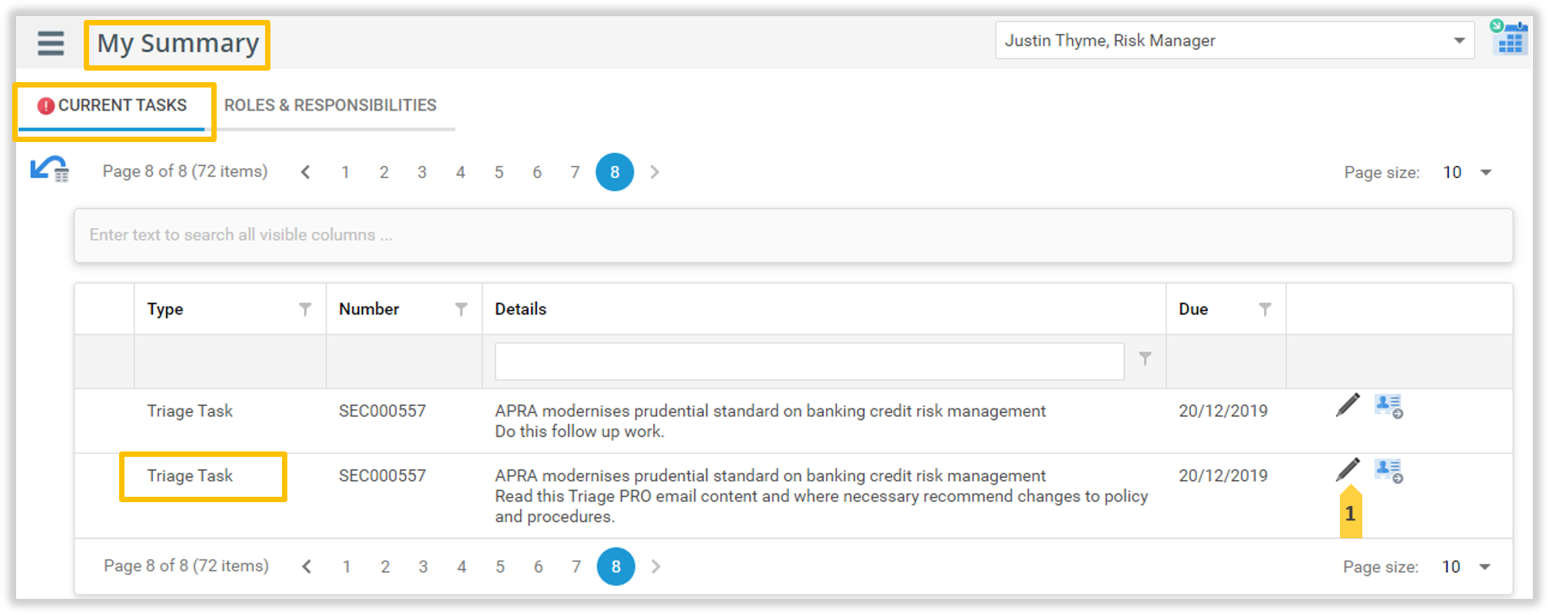This screenshot has height=615, width=1549.
Task: Open the bottom Page size dropdown
Action: (1484, 567)
